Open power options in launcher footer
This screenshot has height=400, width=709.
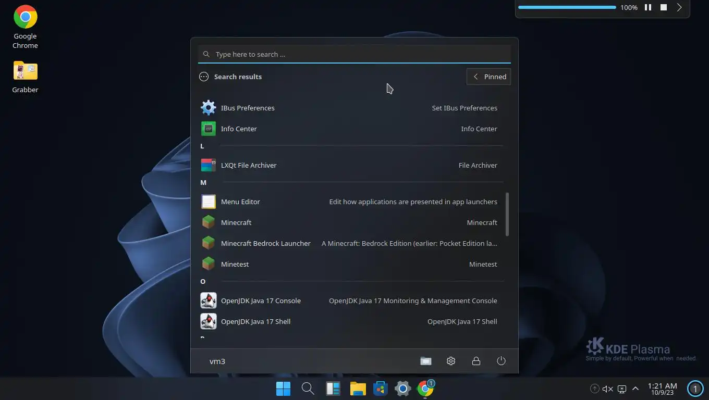(501, 361)
